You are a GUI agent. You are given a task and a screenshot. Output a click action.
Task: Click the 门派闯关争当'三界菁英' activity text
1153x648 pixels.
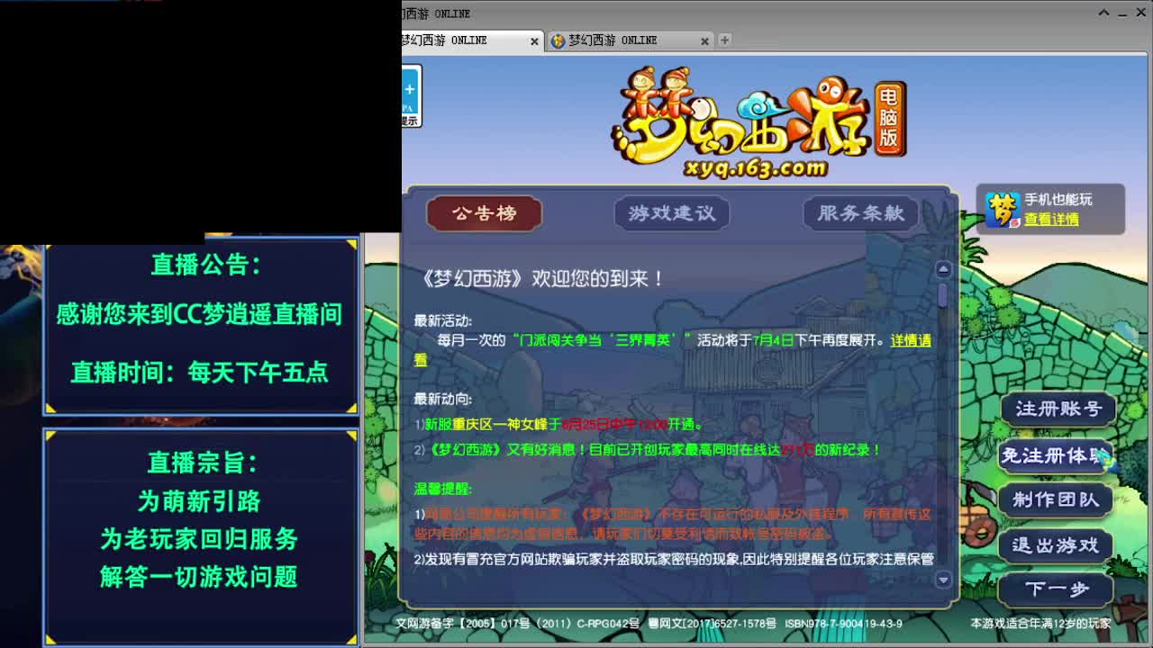(x=602, y=340)
